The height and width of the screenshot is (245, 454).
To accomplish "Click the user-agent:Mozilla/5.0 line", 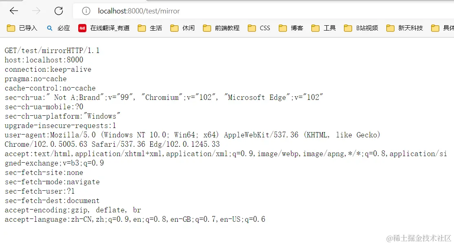I will click(192, 135).
